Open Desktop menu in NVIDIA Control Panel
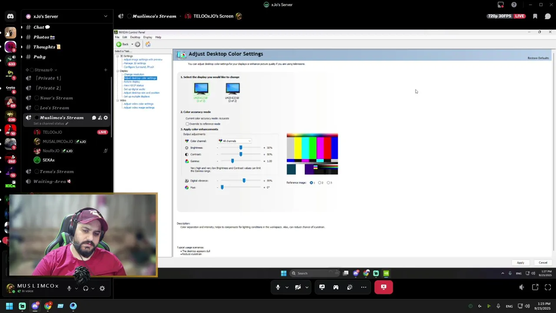This screenshot has height=313, width=556. [x=135, y=37]
